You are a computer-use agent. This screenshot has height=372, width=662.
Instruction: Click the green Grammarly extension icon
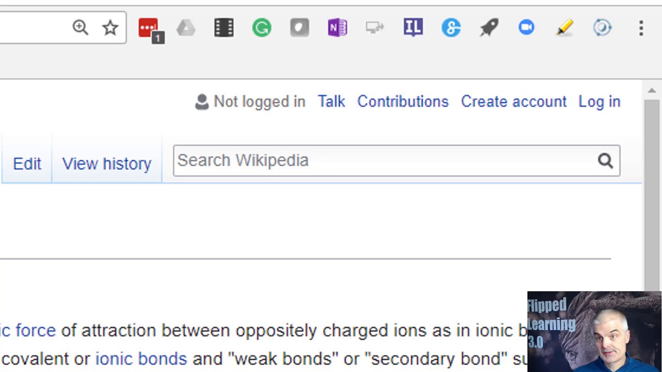(262, 28)
